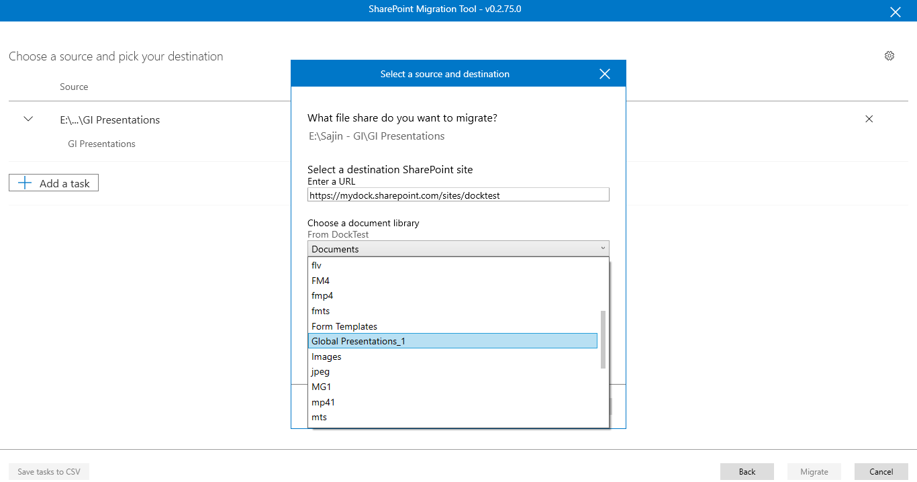
Task: Click Save tasks to CSV
Action: [x=48, y=471]
